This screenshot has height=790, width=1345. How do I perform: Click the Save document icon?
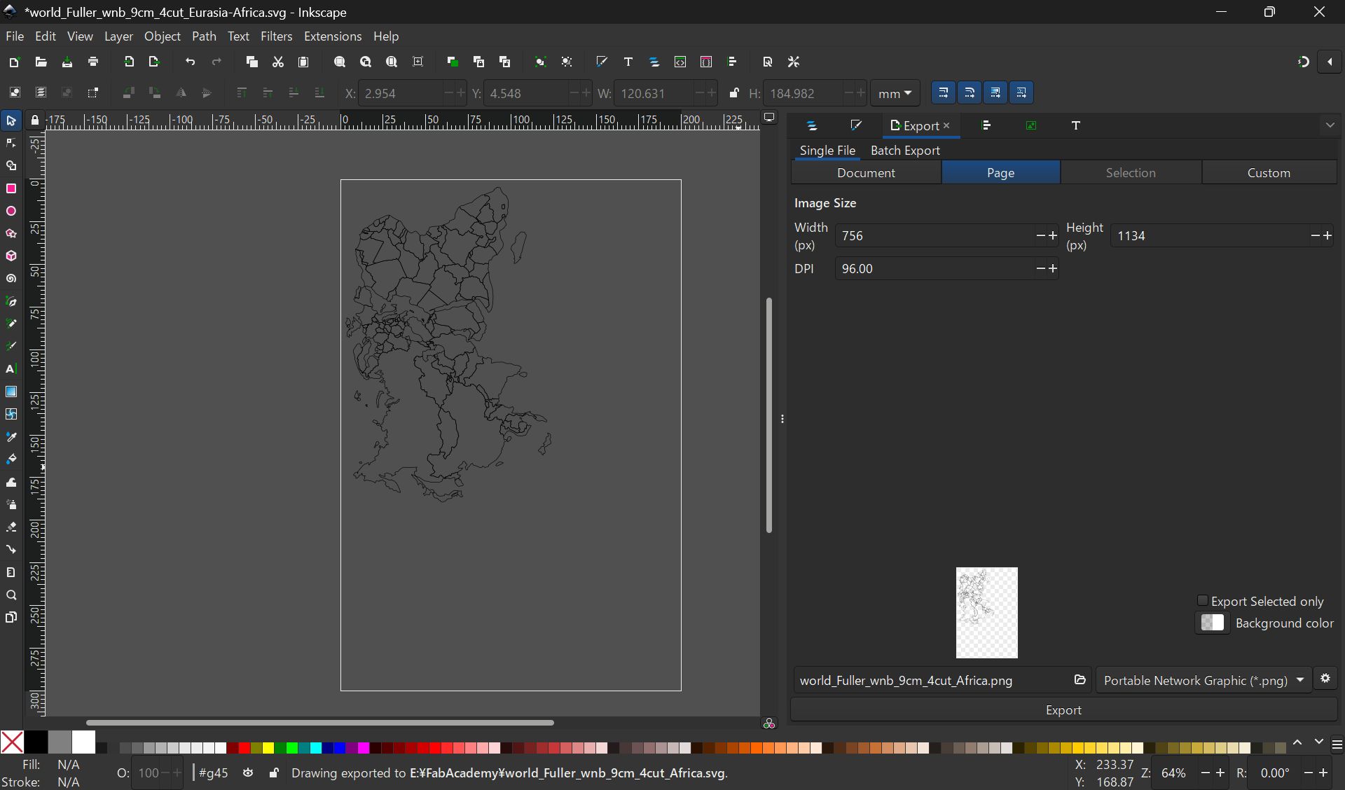(x=67, y=62)
